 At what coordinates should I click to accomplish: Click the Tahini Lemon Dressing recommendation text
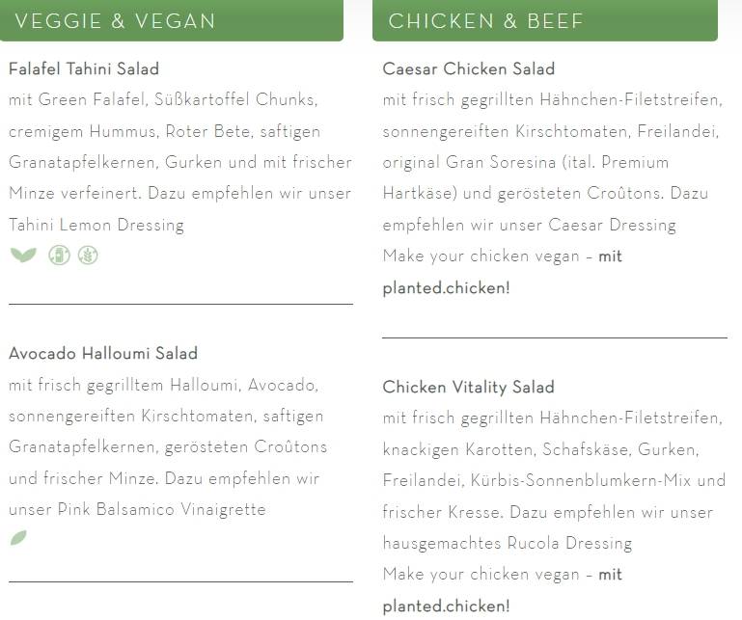96,225
